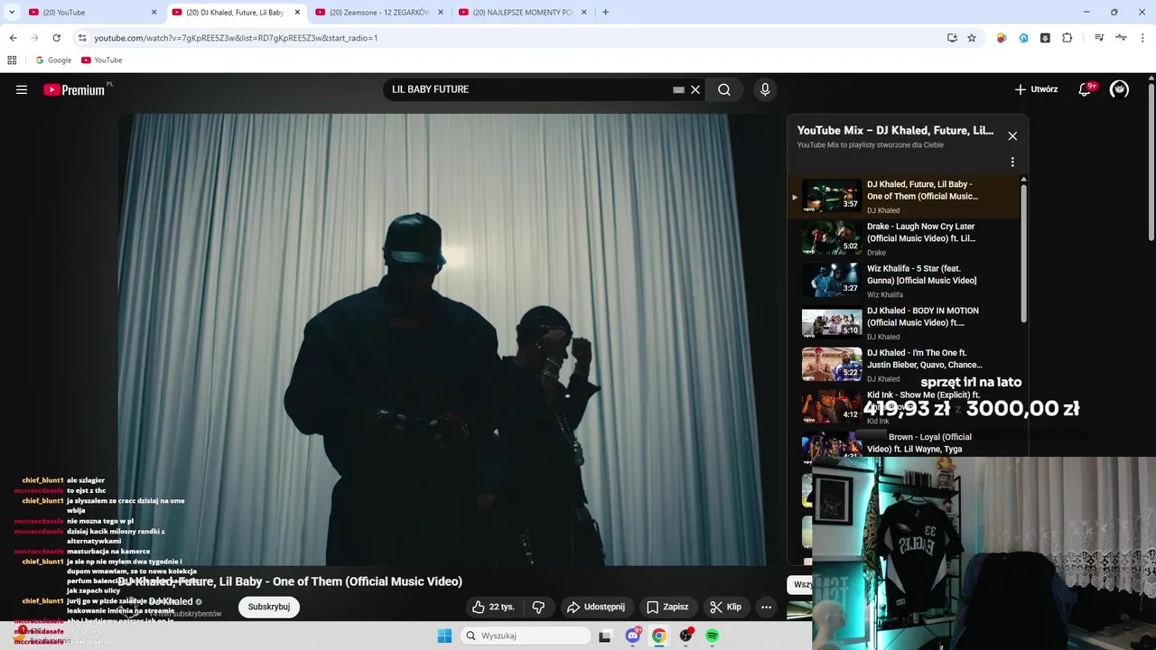Open the YouTube bookmark
This screenshot has height=650, width=1156.
click(101, 60)
